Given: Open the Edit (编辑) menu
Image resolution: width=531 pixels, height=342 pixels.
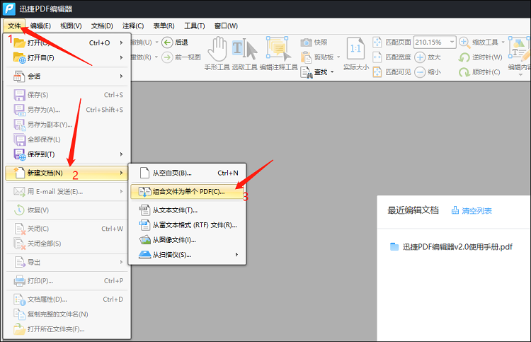Looking at the screenshot, I should click(x=40, y=25).
